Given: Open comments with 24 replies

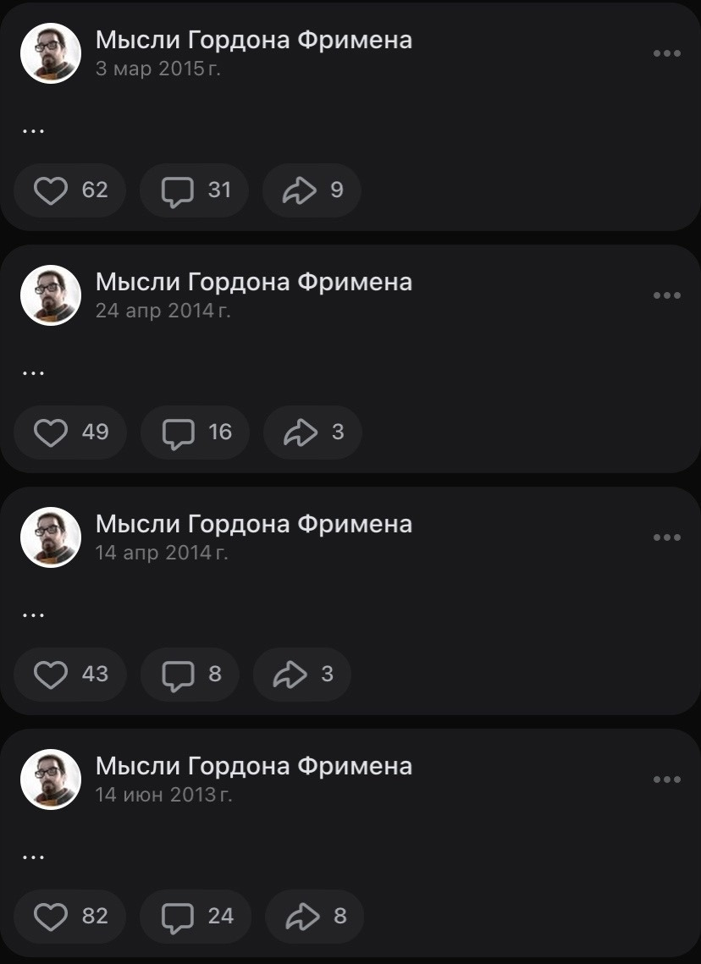Looking at the screenshot, I should coord(196,917).
